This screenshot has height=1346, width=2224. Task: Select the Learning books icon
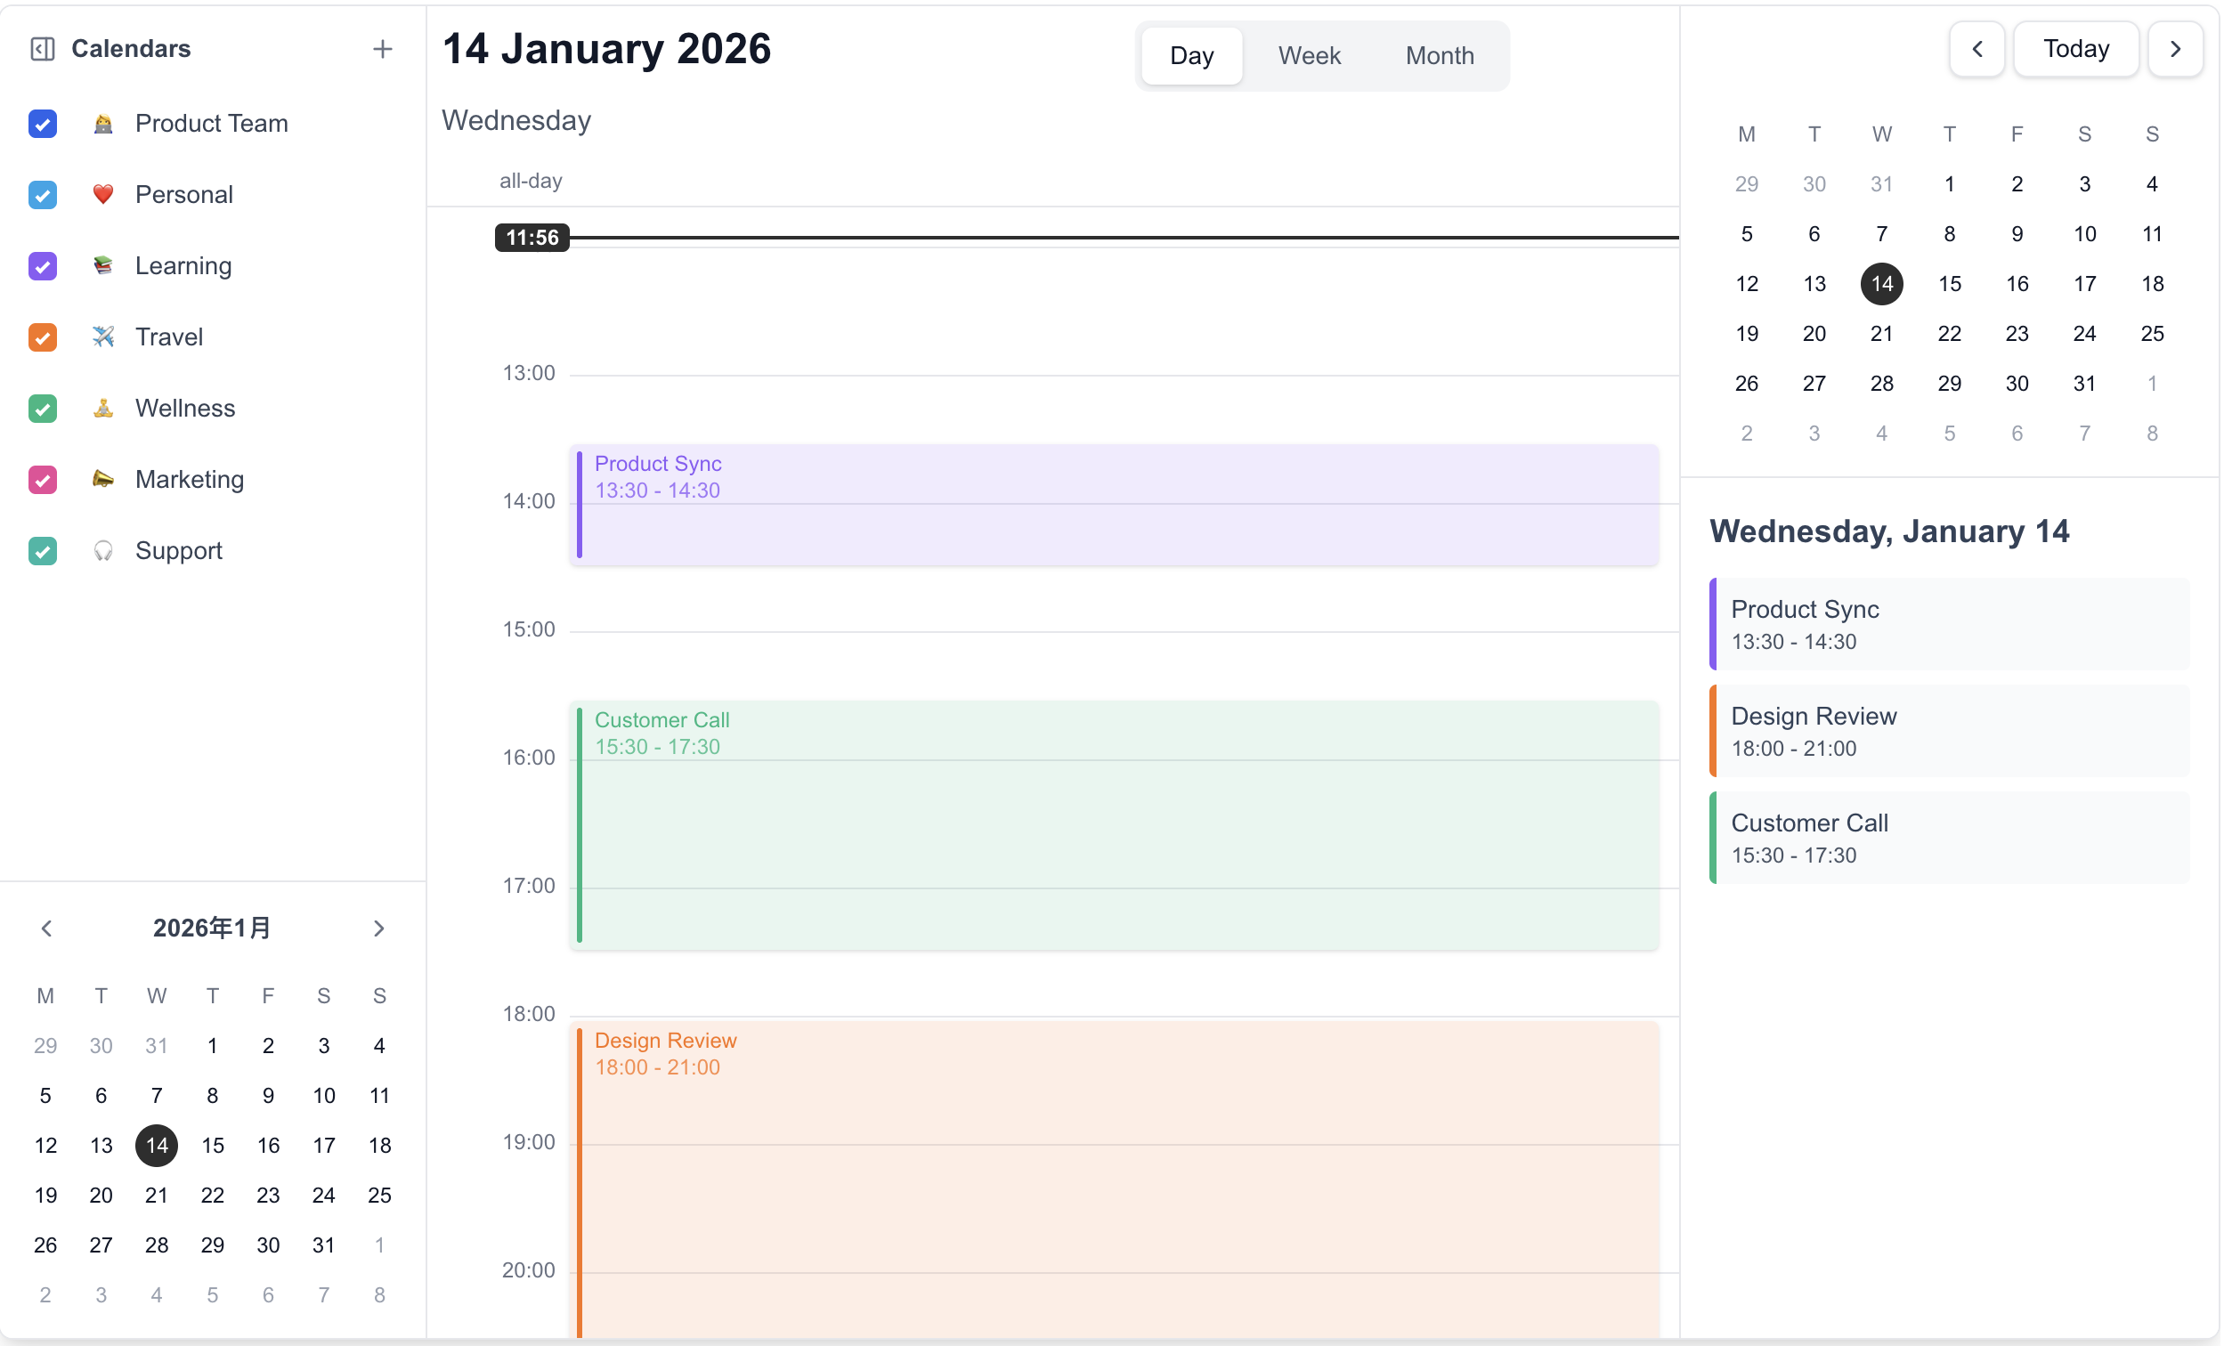102,265
